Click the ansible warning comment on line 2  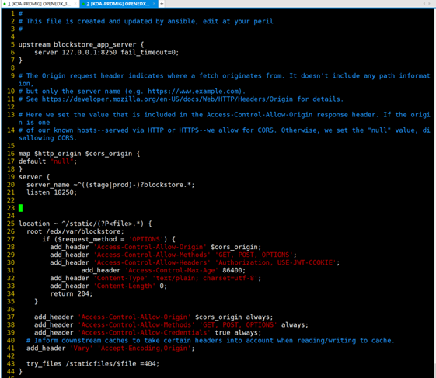(x=145, y=22)
